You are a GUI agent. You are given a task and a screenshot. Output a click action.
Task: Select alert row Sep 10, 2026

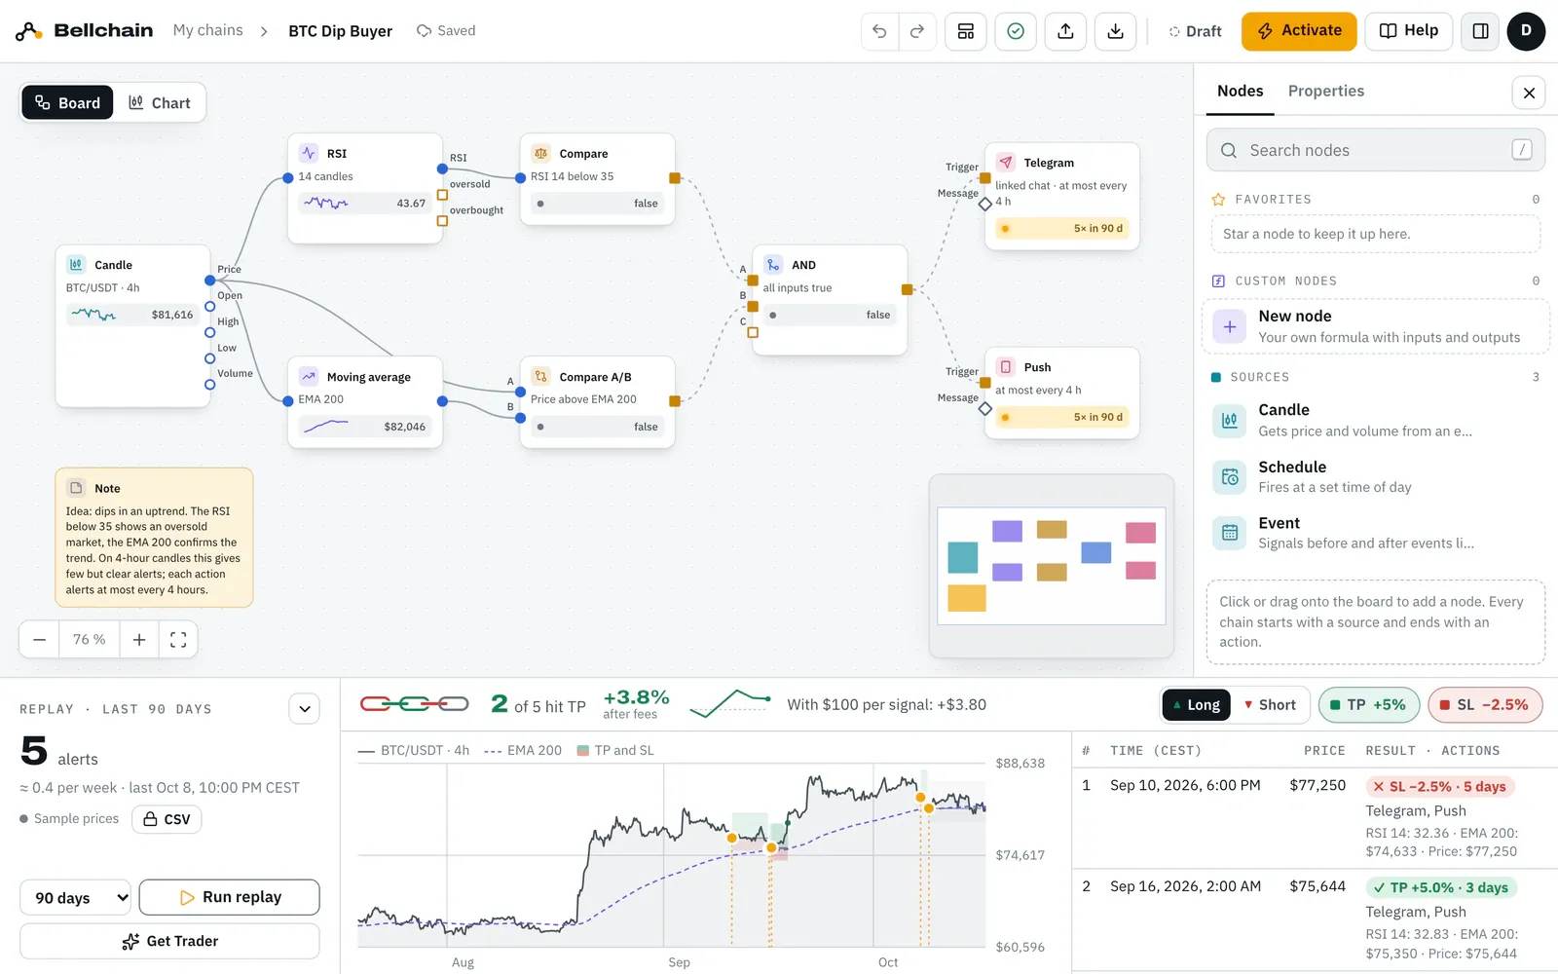tap(1315, 818)
